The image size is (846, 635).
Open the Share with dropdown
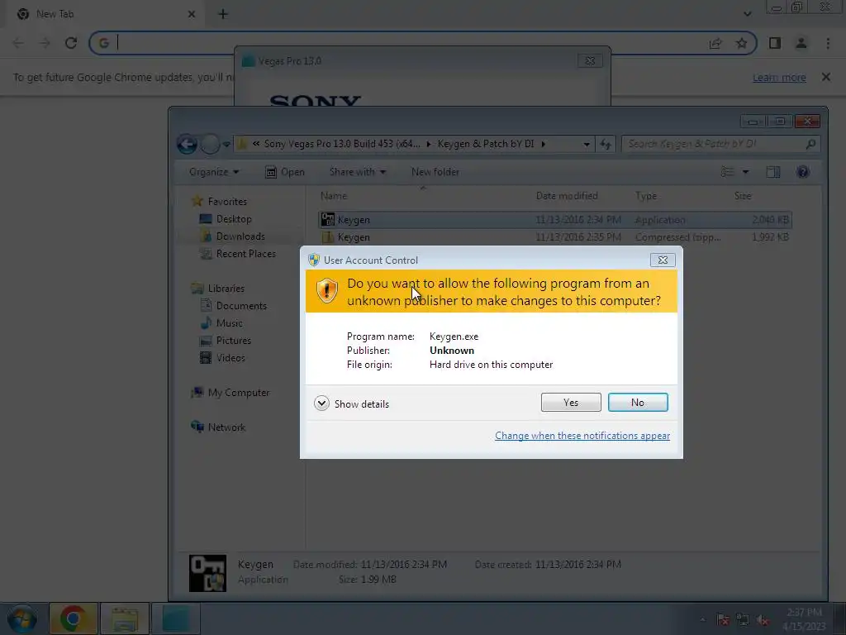[x=357, y=172]
